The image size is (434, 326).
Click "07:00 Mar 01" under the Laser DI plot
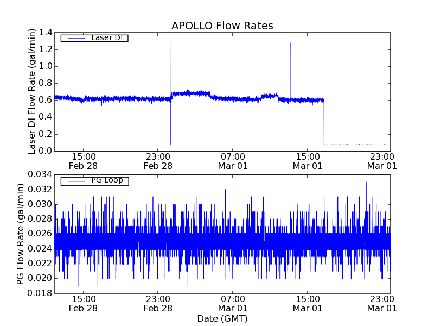point(233,161)
